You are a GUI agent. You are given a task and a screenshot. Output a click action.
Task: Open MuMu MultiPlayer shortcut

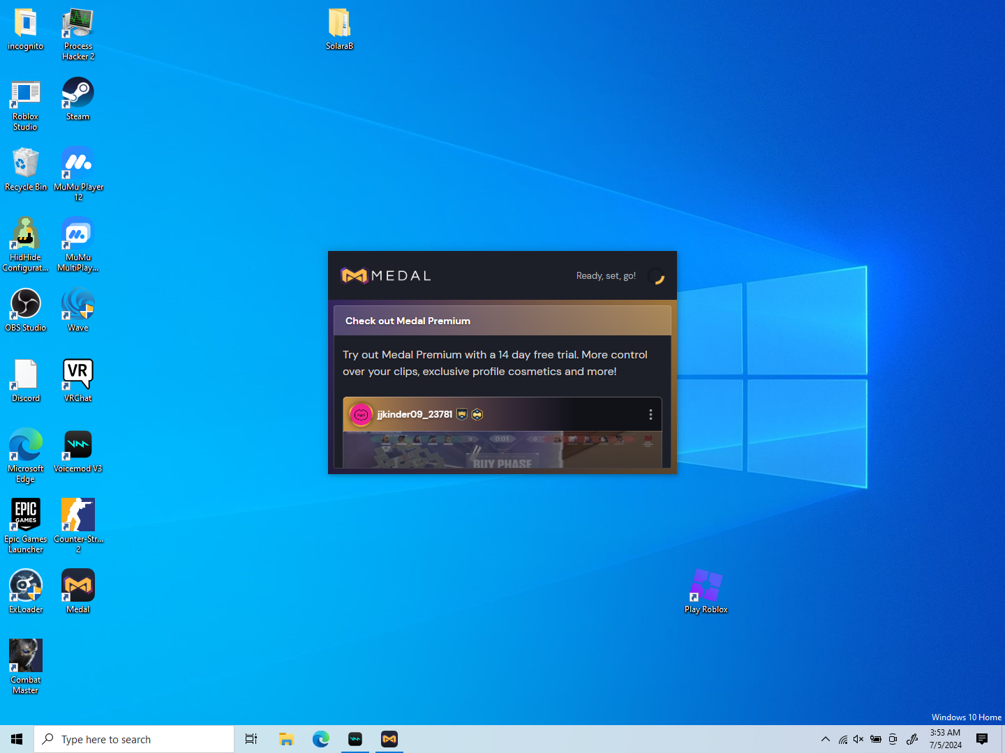coord(78,245)
